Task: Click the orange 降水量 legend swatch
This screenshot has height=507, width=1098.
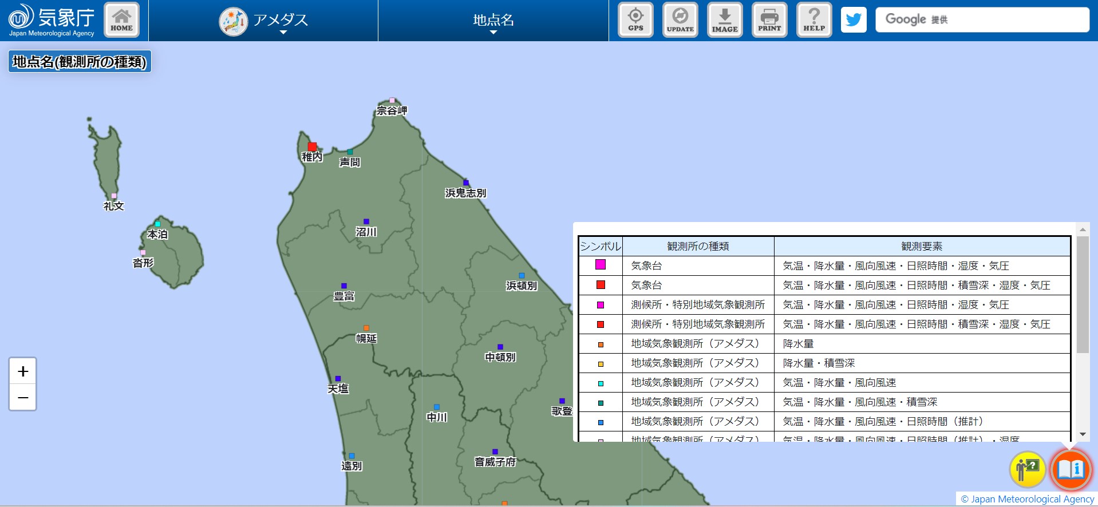Action: tap(601, 344)
